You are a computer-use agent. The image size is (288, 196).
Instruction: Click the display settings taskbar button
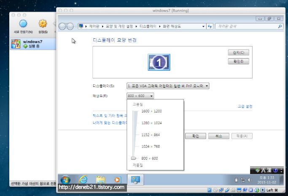tap(135, 180)
